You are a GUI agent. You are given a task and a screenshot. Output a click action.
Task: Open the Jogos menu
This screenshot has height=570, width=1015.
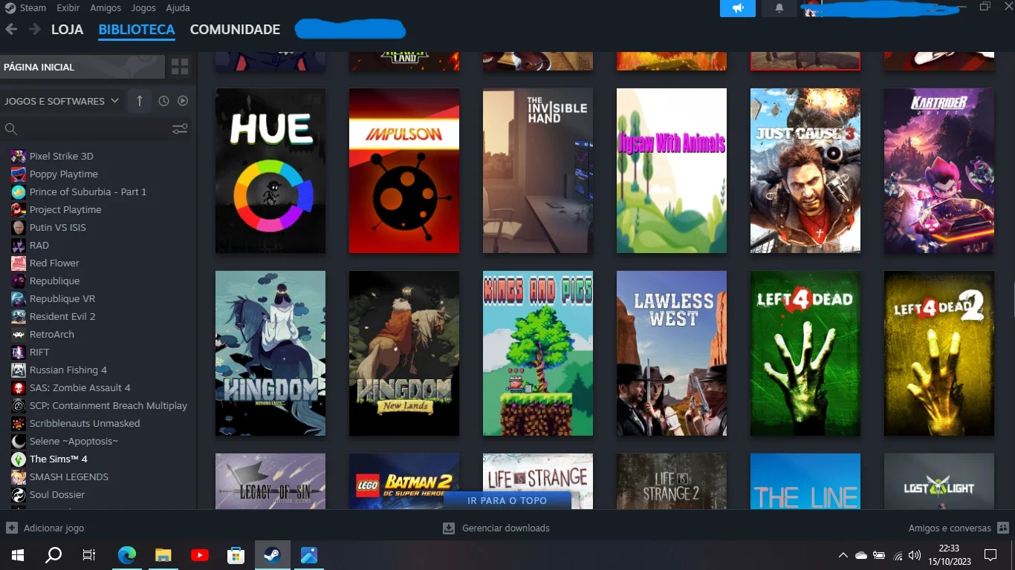143,7
